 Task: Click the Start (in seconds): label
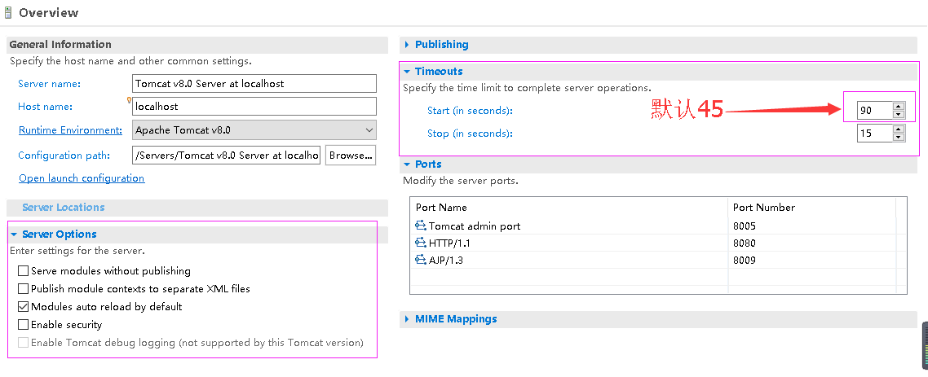pos(470,111)
